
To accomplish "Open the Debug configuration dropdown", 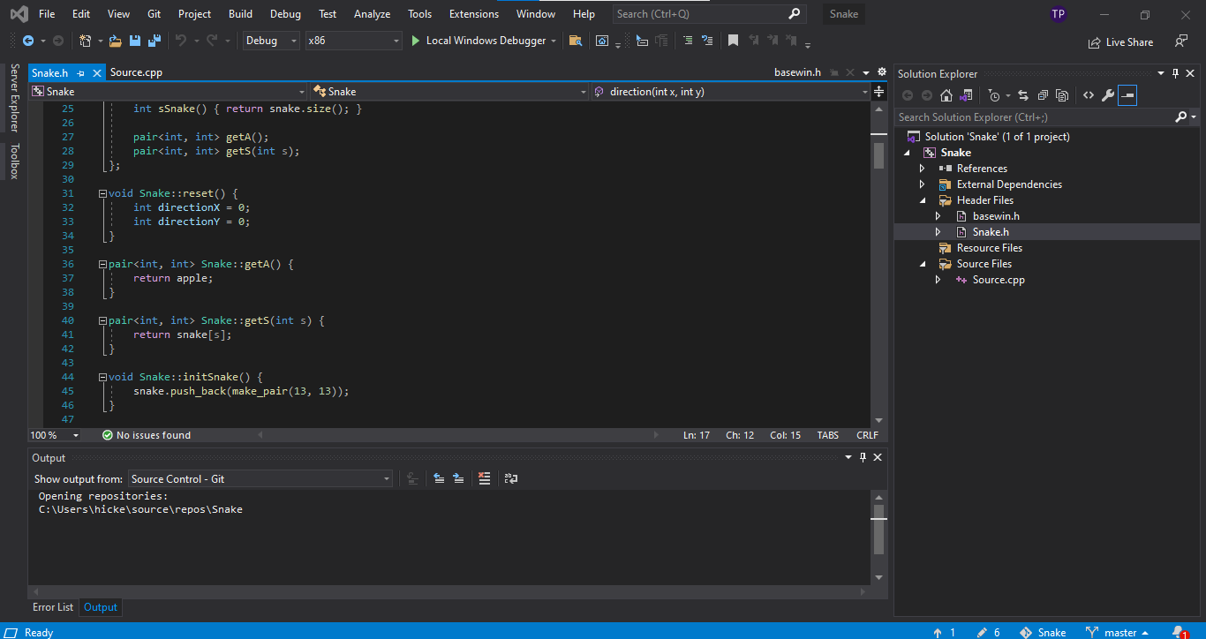I will click(271, 41).
